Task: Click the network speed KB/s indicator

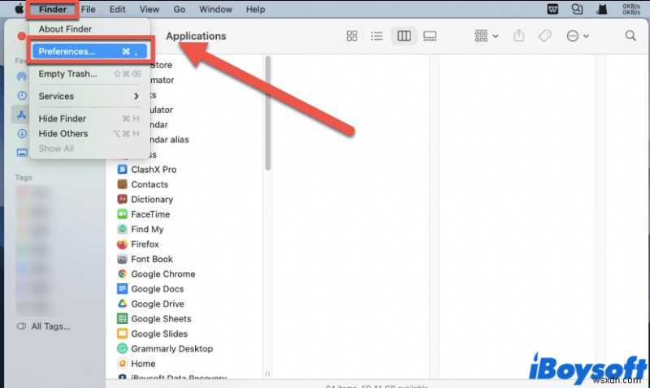Action: click(631, 9)
